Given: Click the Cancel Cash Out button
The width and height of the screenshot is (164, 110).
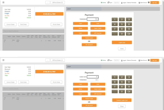Looking at the screenshot, I should (x=122, y=100).
